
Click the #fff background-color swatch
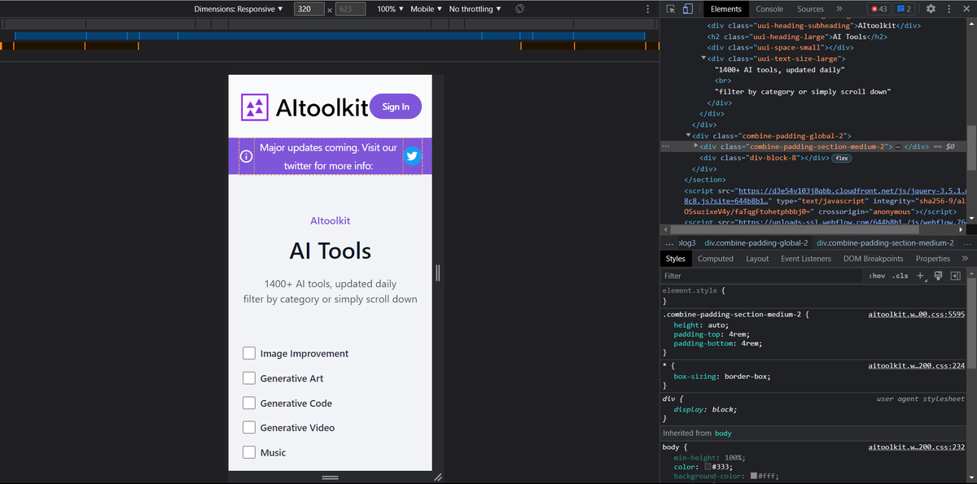click(755, 476)
